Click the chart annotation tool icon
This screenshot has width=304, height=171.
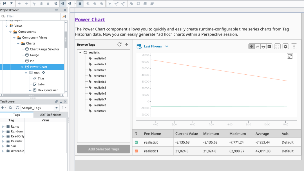coord(269,46)
